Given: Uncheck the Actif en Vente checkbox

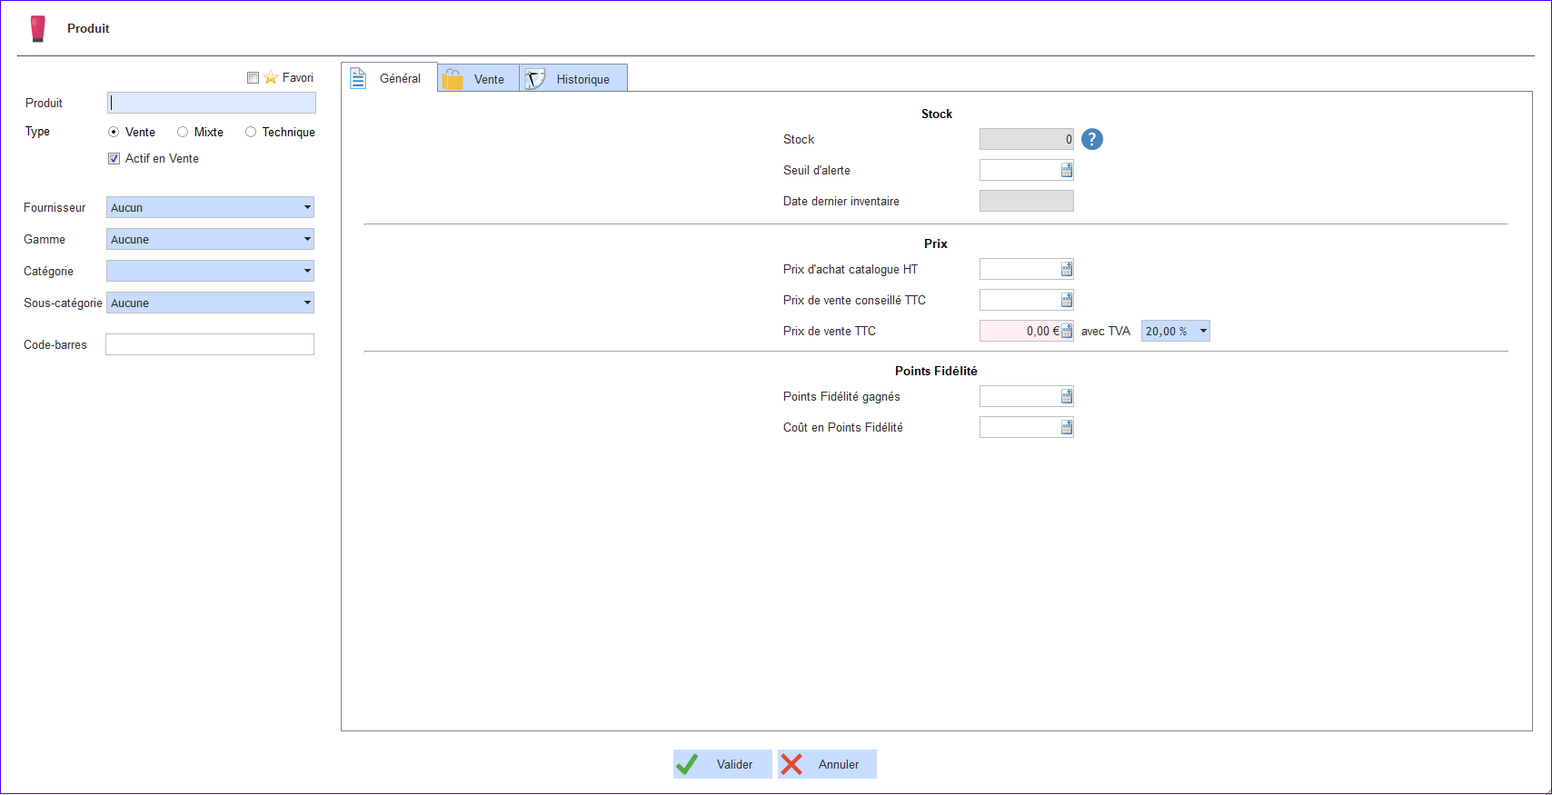Looking at the screenshot, I should click(114, 159).
